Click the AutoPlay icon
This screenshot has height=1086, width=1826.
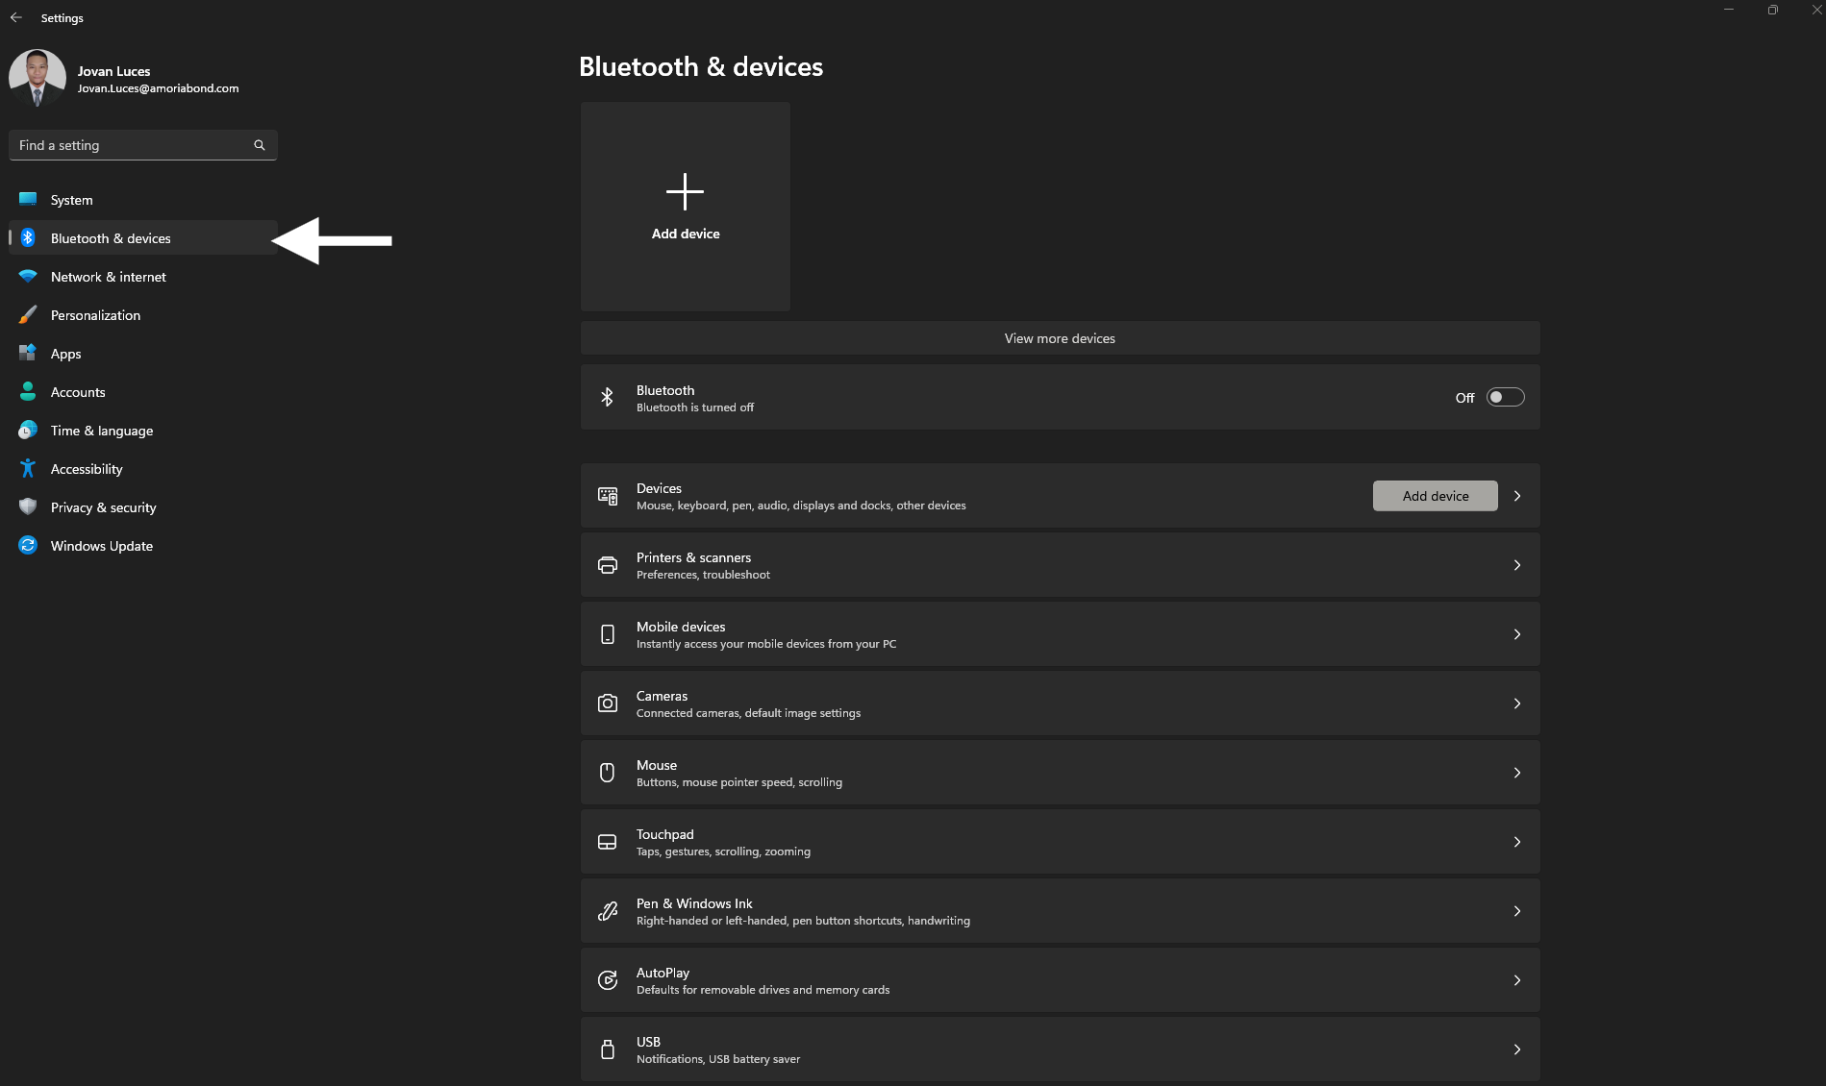coord(608,980)
